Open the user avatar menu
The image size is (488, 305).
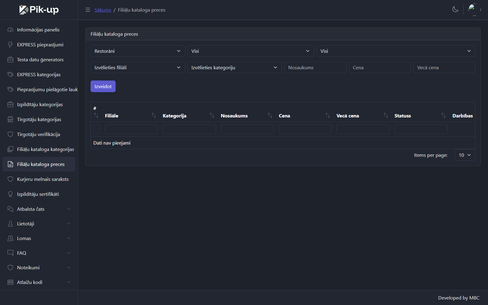474,10
